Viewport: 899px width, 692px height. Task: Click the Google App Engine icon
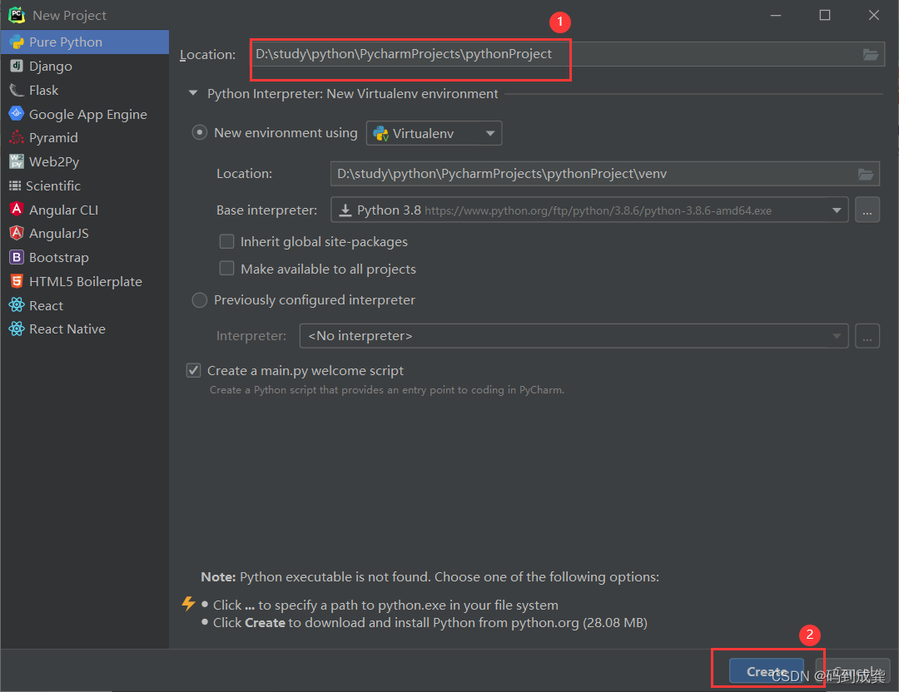coord(18,114)
